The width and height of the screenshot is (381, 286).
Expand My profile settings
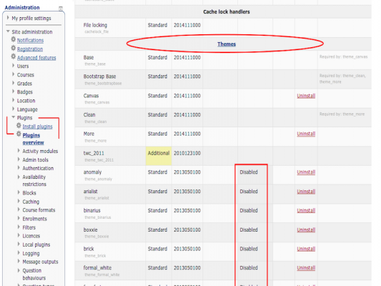pos(8,18)
